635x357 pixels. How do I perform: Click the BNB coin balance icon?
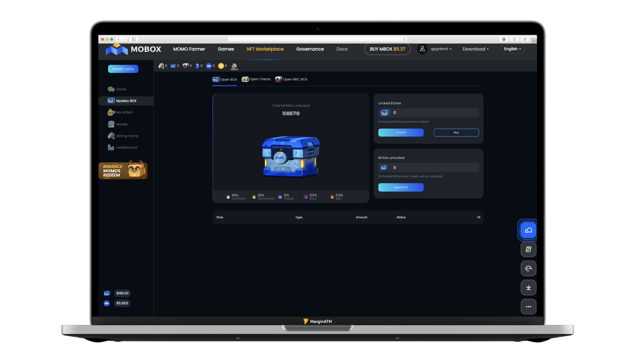click(221, 66)
